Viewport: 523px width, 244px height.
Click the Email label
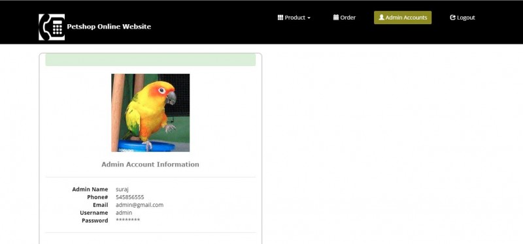(x=101, y=205)
